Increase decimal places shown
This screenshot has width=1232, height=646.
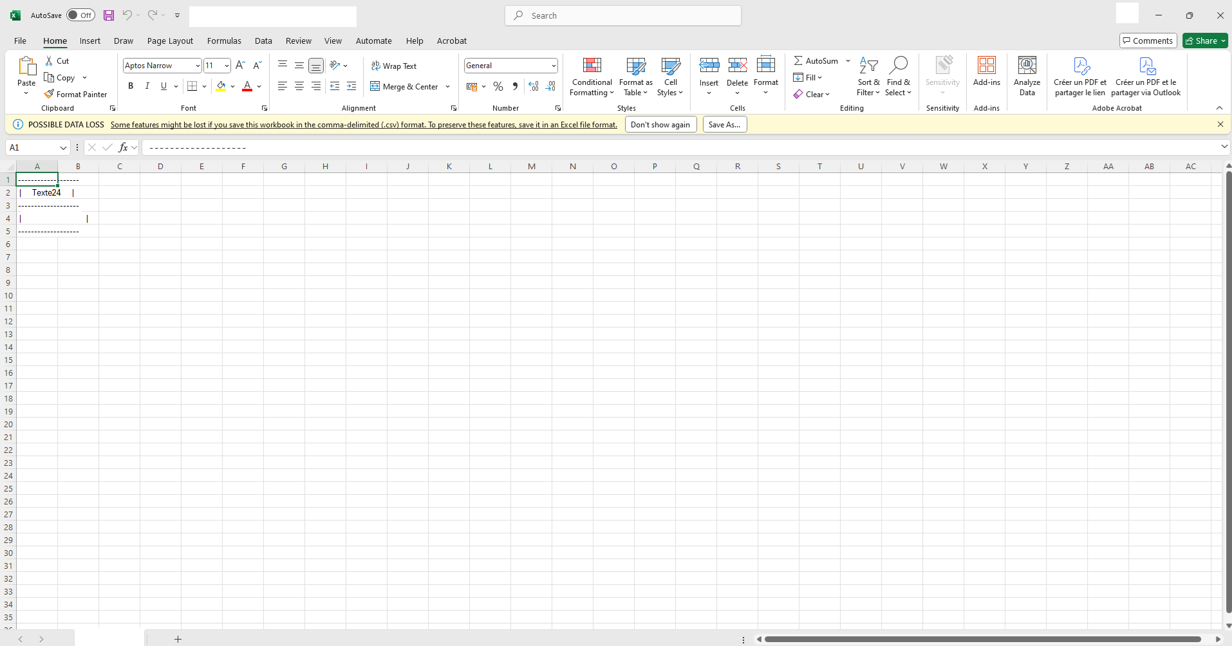(534, 86)
